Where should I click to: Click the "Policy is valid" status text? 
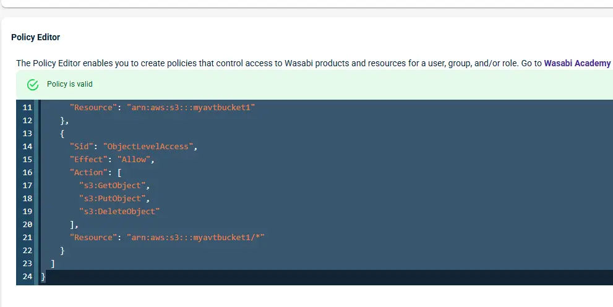pyautogui.click(x=70, y=84)
